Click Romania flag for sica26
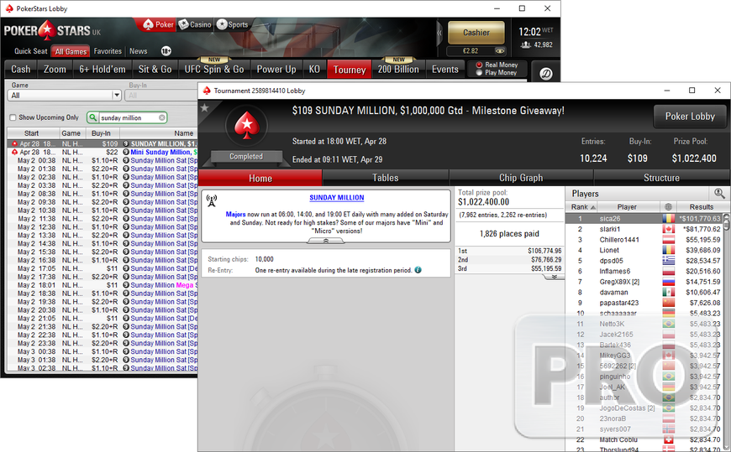Image resolution: width=731 pixels, height=452 pixels. point(668,218)
